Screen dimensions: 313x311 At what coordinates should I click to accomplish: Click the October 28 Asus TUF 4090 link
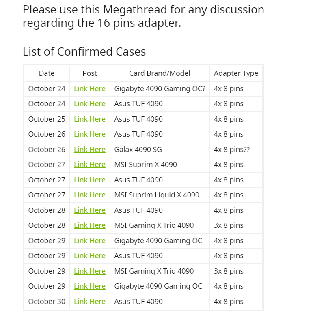coord(89,210)
